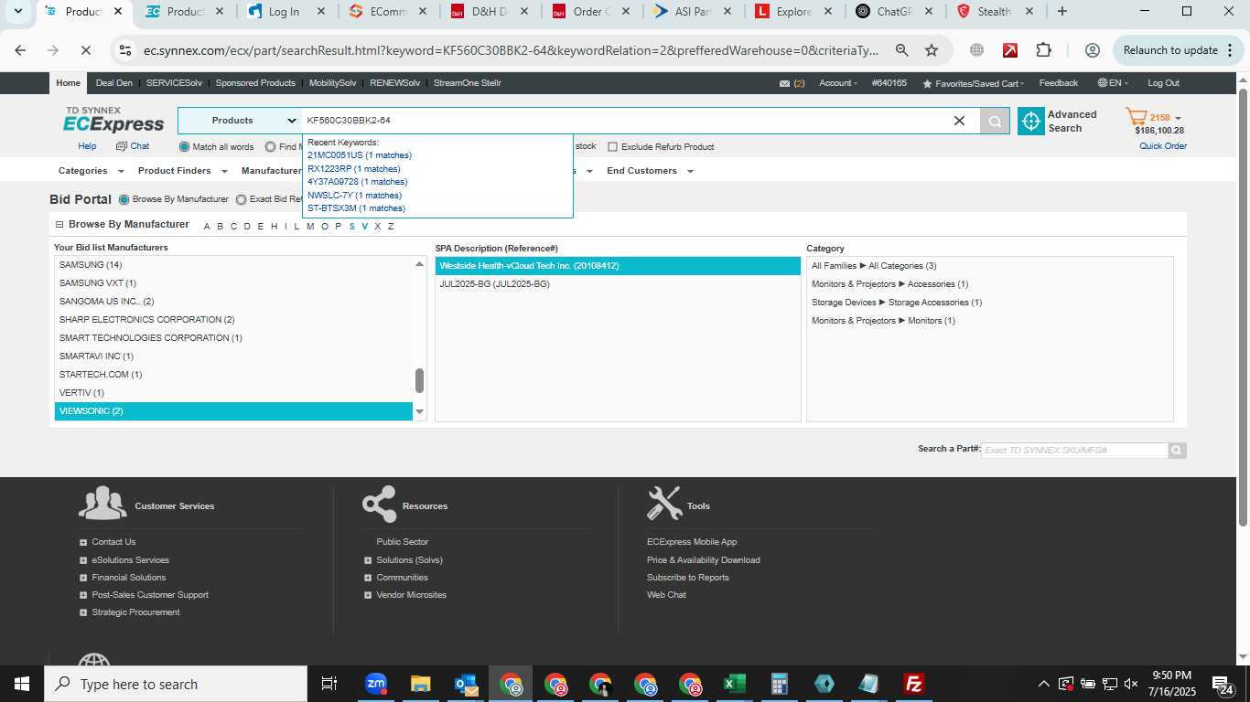
Task: Open Zoom app from the taskbar
Action: 376,684
